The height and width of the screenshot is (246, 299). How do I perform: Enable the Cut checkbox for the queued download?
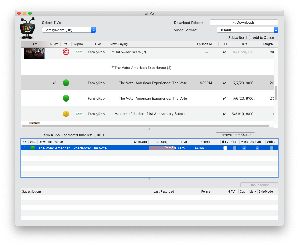point(235,148)
